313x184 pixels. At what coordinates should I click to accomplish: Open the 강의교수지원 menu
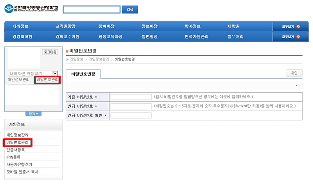(67, 37)
